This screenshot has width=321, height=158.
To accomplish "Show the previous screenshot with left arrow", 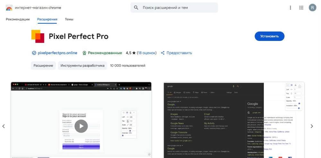I will click(x=4, y=126).
